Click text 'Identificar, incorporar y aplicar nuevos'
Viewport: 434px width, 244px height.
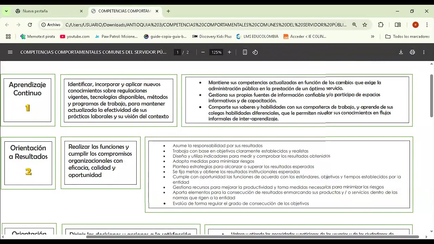point(114,84)
